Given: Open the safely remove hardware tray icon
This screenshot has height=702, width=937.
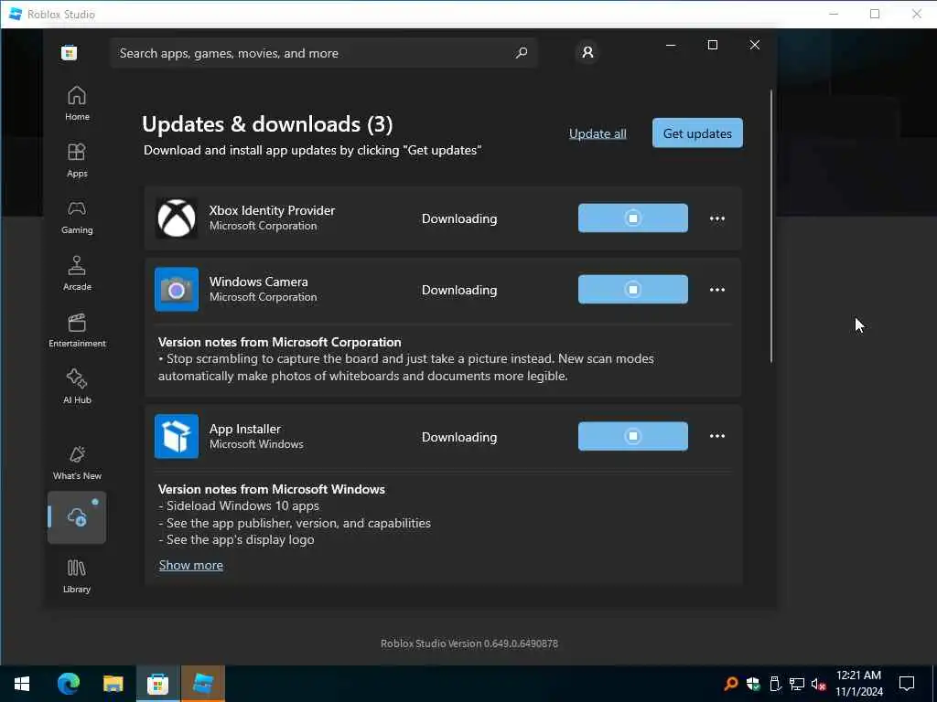Looking at the screenshot, I should coord(775,684).
